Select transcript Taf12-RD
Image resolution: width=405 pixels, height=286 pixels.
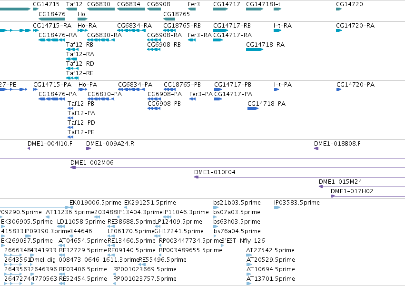[x=80, y=64]
